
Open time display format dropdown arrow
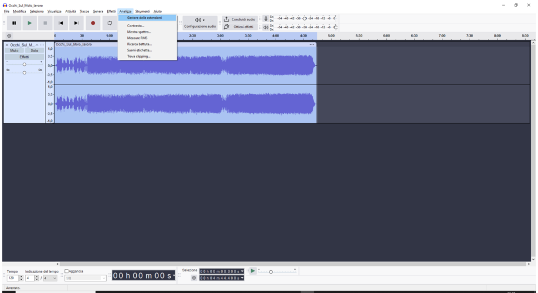[x=174, y=276]
